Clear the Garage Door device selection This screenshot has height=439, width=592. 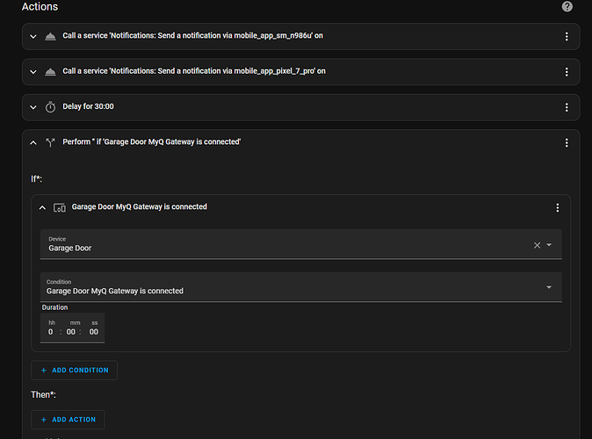click(538, 245)
